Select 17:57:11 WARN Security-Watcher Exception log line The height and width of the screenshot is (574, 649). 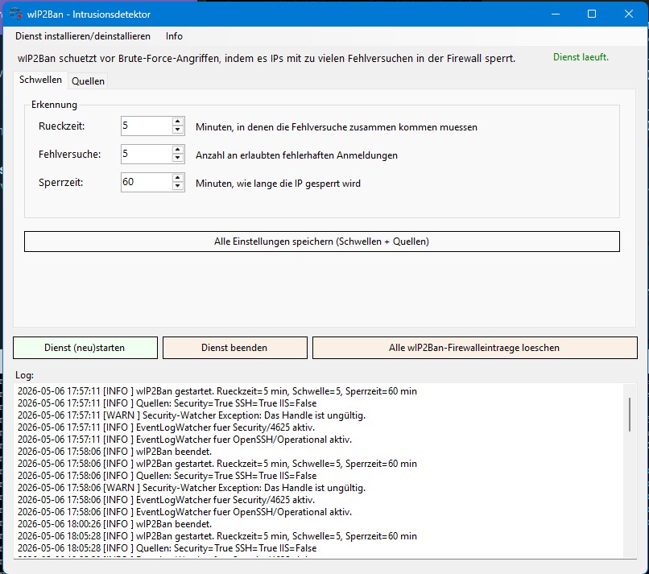[192, 415]
